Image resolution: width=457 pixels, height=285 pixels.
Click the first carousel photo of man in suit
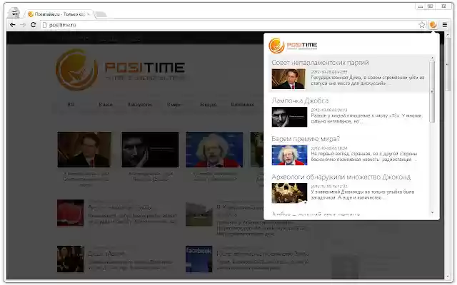coord(84,150)
